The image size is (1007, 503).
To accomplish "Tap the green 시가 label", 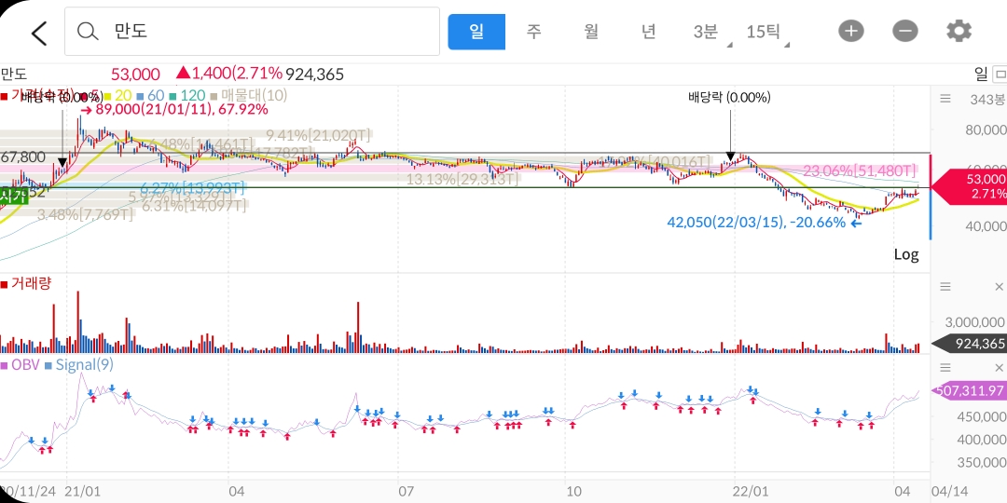I will [13, 195].
